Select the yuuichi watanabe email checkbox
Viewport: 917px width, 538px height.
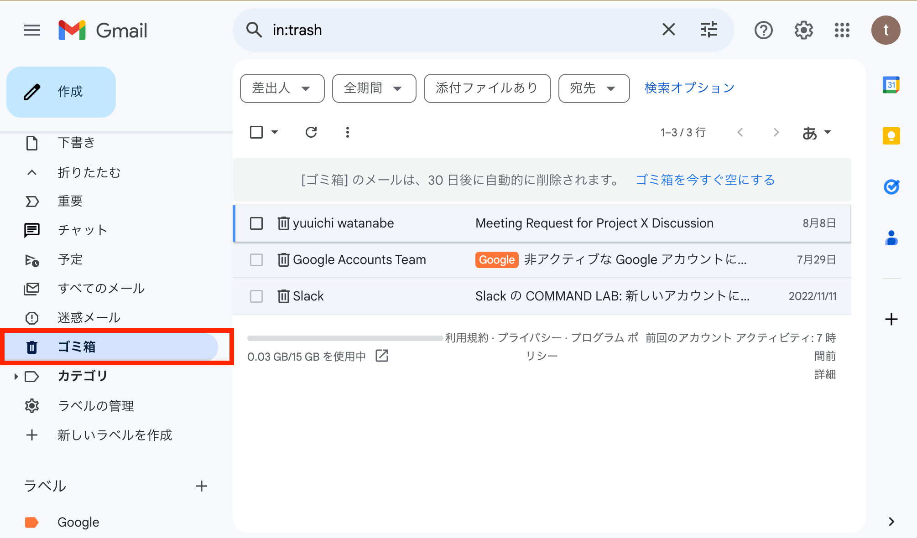pos(256,223)
